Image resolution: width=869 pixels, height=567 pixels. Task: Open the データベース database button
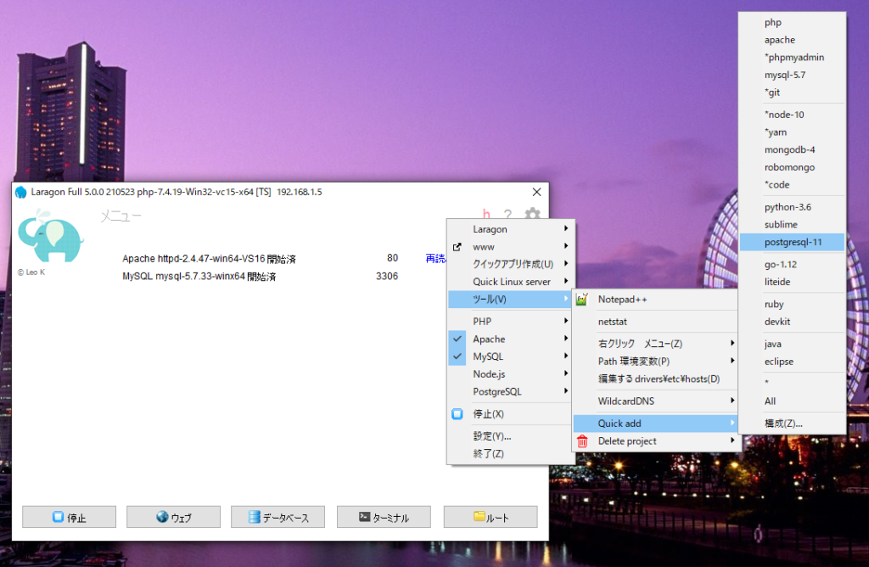point(278,517)
